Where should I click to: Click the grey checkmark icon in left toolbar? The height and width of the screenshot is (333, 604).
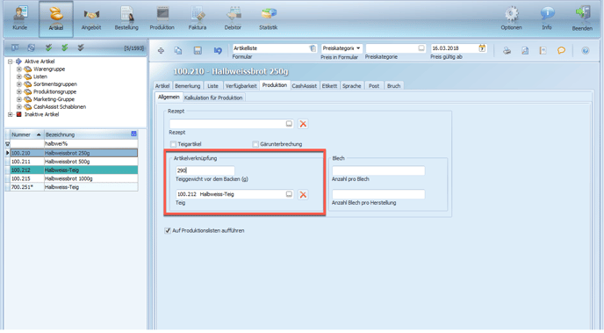81,47
